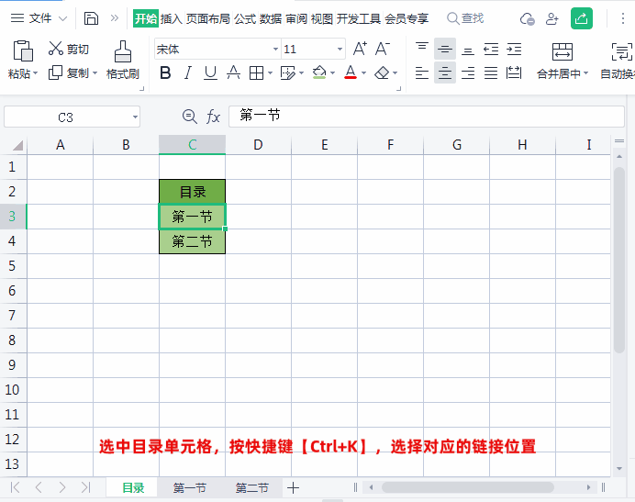Open the 会员专享 tab
Screen dimensions: 635x502
tap(407, 18)
